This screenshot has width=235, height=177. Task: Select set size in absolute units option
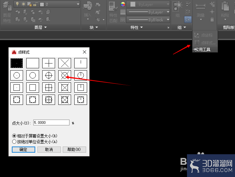[x=35, y=142]
